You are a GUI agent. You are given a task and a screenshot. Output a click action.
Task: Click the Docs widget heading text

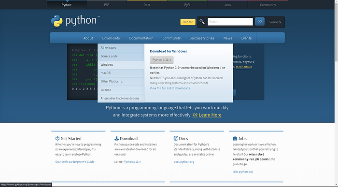pos(183,139)
